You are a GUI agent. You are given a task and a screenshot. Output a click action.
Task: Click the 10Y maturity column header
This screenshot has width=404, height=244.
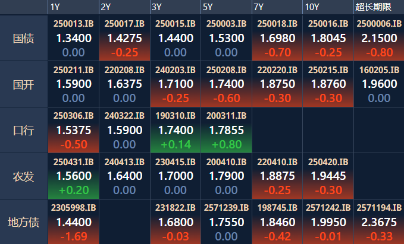coord(312,7)
